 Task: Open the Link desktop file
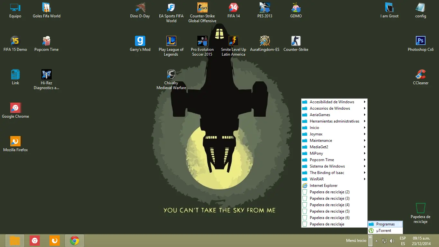pyautogui.click(x=15, y=77)
